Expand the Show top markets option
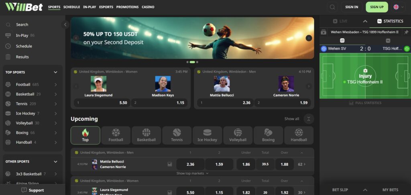 pyautogui.click(x=193, y=173)
